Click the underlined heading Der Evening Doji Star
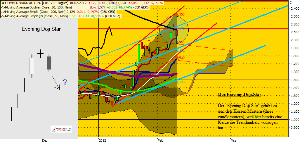The image size is (302, 158). click(239, 95)
